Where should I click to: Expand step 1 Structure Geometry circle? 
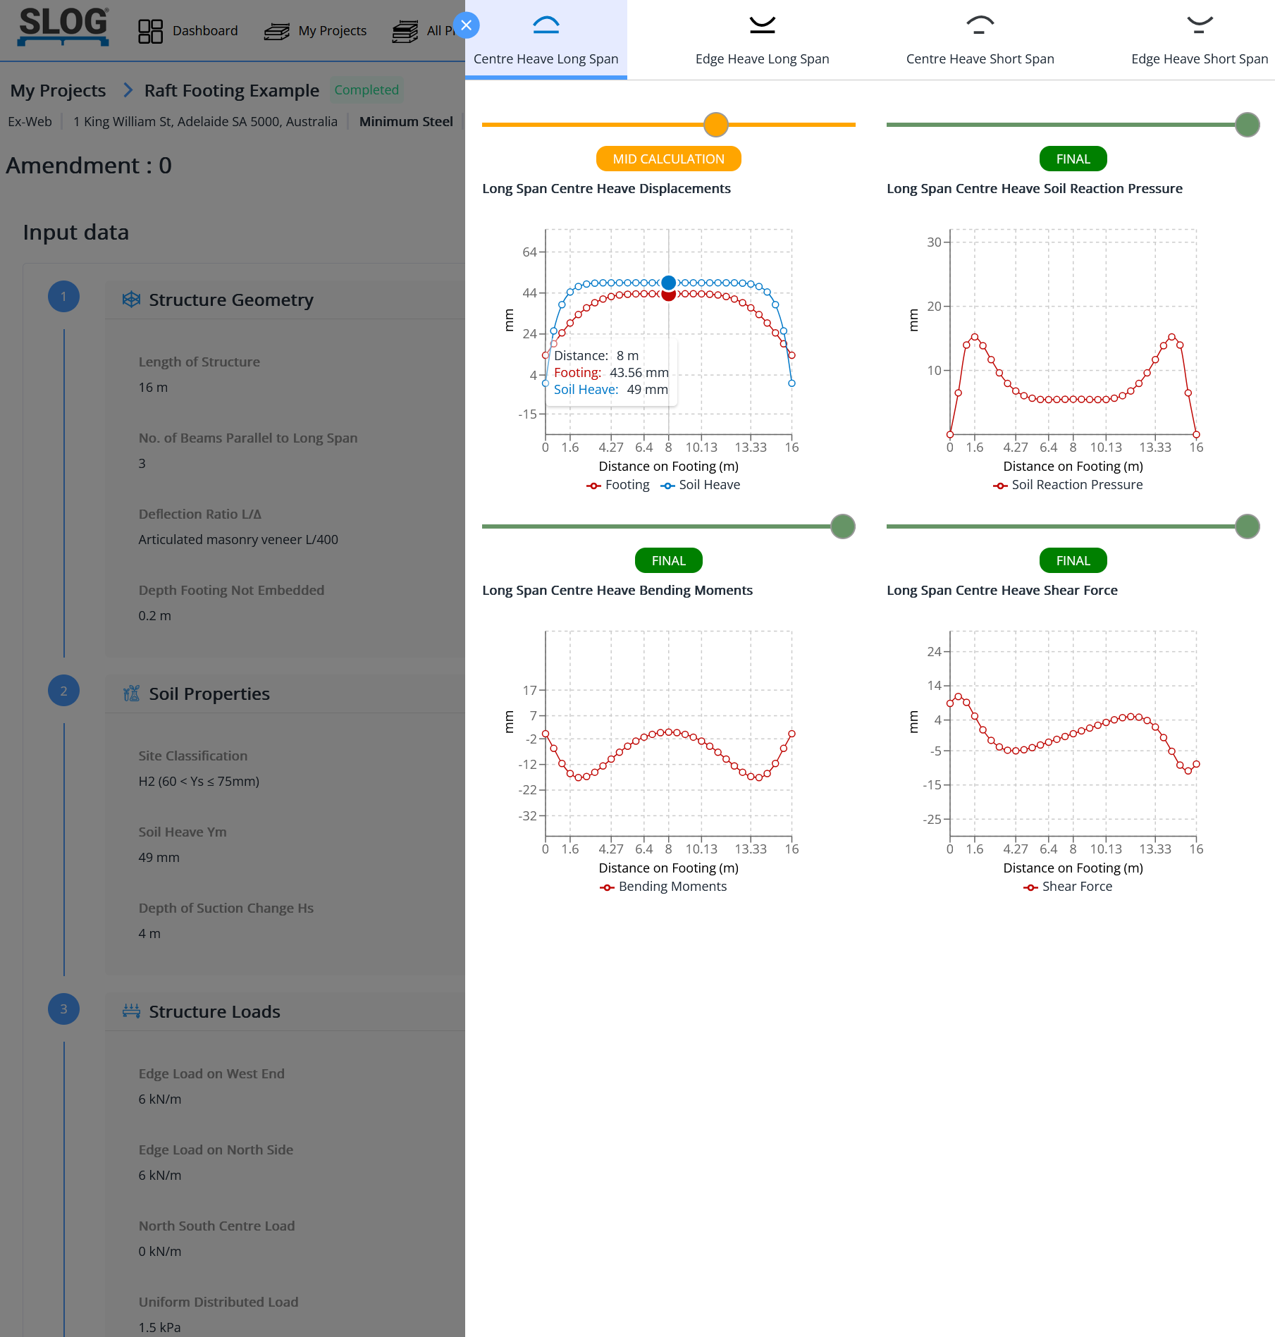63,297
